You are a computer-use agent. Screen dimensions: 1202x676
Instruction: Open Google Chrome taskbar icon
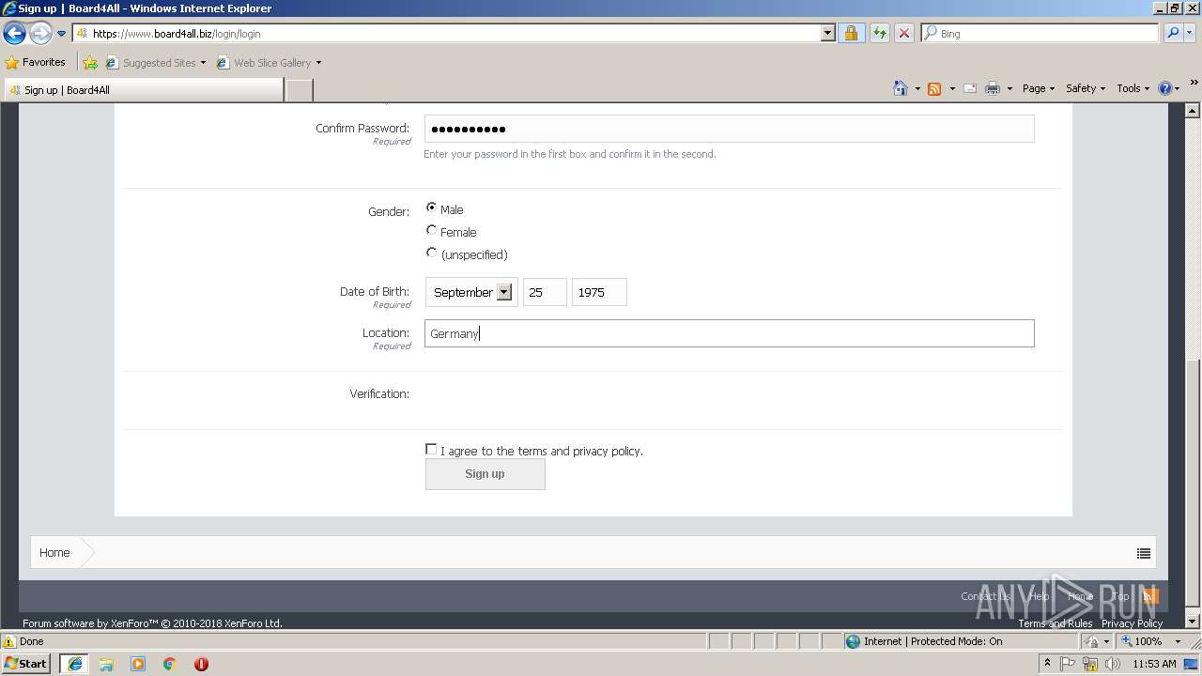tap(170, 664)
